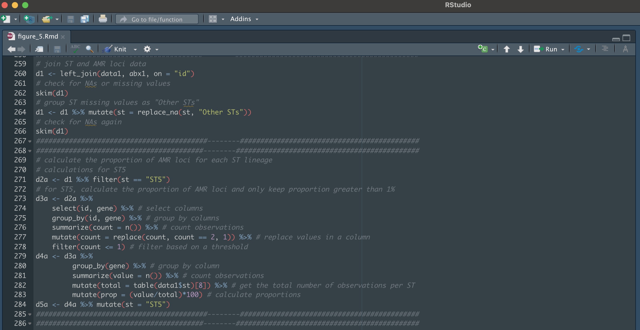
Task: Go to next chunk down arrow
Action: click(x=520, y=49)
